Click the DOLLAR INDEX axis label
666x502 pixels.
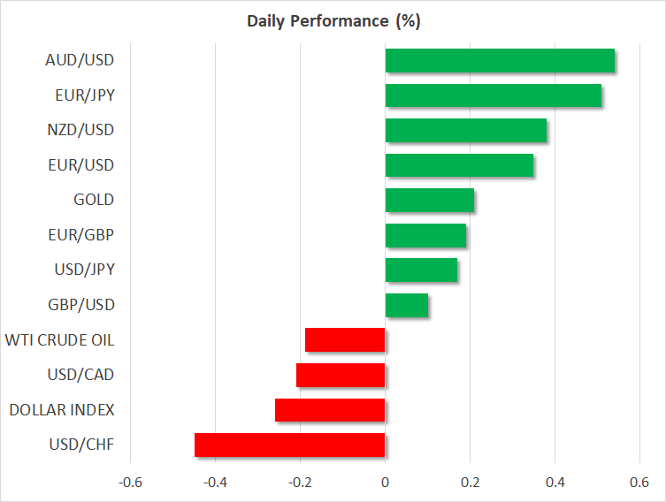coord(62,410)
